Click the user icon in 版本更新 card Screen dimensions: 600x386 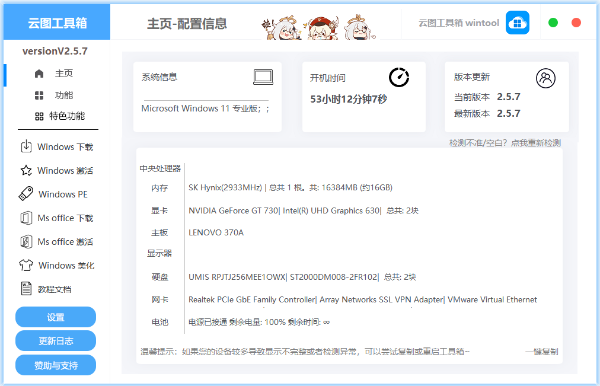545,78
